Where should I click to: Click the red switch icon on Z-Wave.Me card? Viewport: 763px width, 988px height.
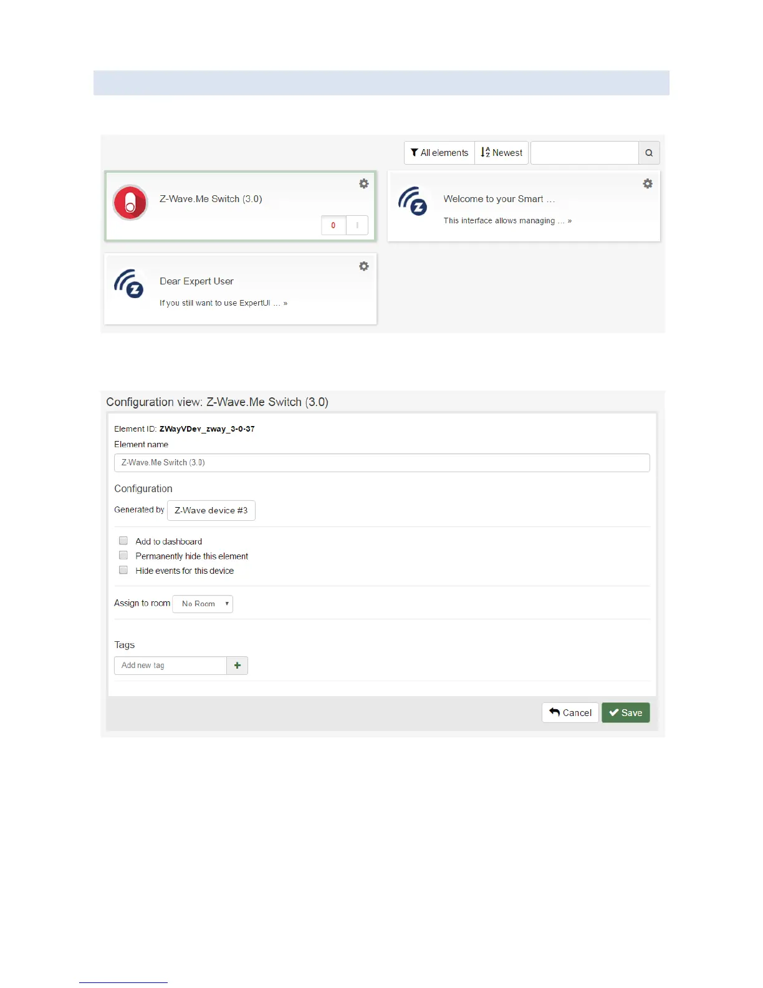(x=130, y=203)
